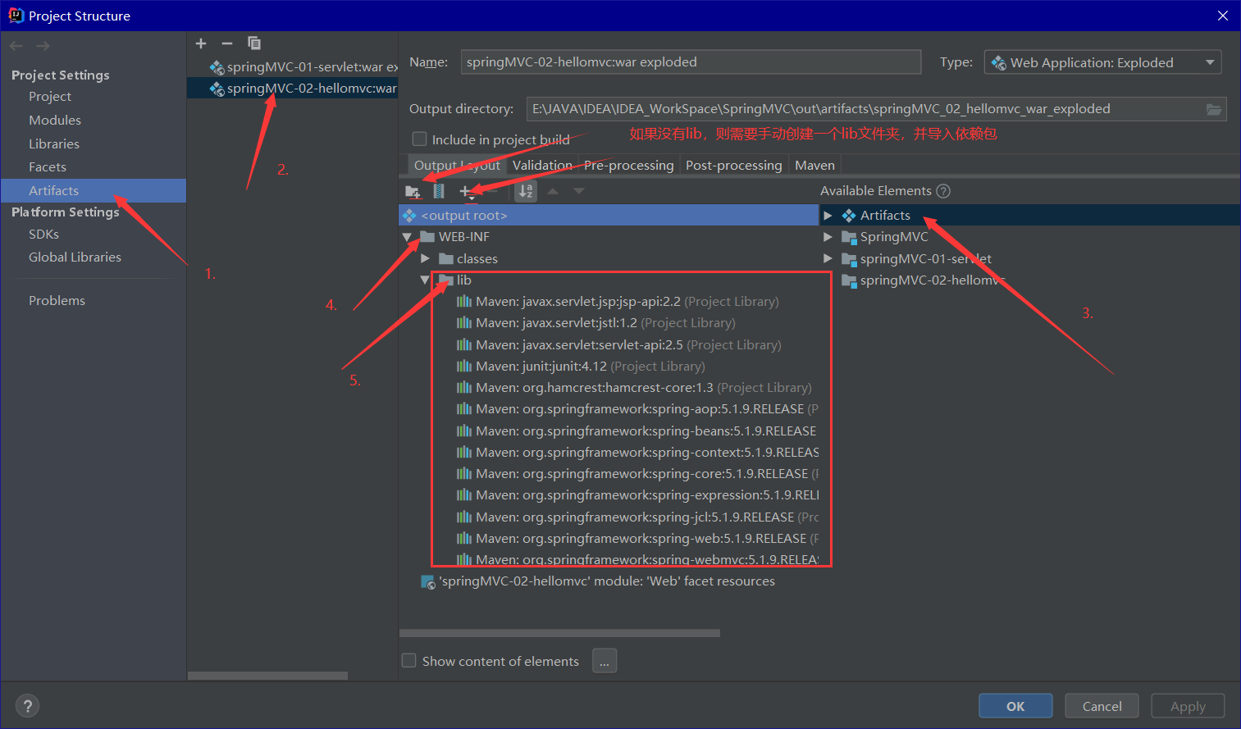Open the Pre-processing tab
1241x729 pixels.
tap(629, 166)
